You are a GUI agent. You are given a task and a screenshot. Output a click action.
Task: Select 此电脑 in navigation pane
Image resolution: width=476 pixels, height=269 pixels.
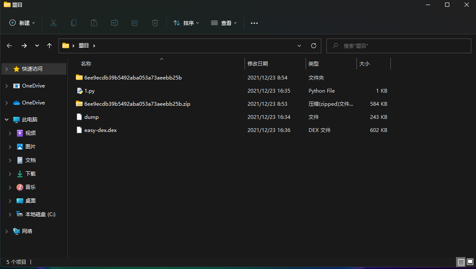30,120
